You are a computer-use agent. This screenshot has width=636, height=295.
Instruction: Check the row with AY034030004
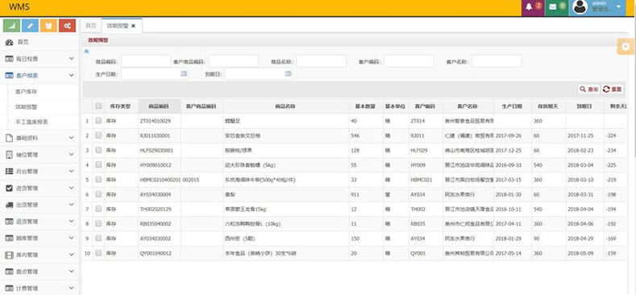coord(98,194)
